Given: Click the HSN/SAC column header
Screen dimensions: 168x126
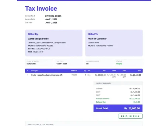Looking at the screenshot, I should [74, 71].
